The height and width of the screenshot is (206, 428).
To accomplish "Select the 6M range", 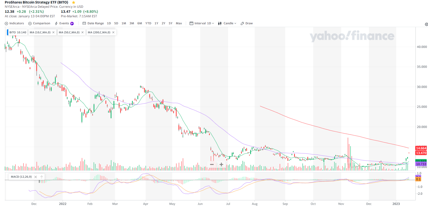I will [x=140, y=23].
